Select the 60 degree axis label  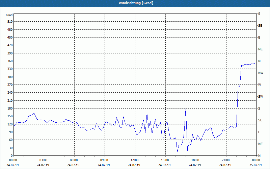pyautogui.click(x=11, y=140)
